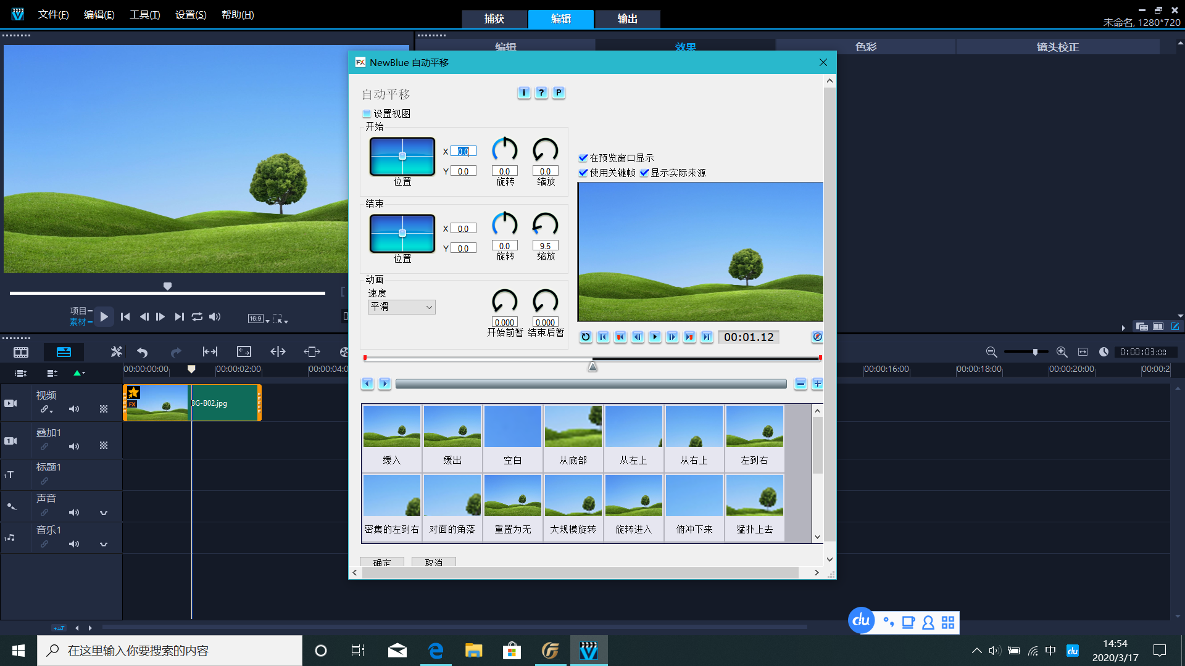The width and height of the screenshot is (1185, 666).
Task: Click the reset loop icon under preview
Action: [586, 337]
